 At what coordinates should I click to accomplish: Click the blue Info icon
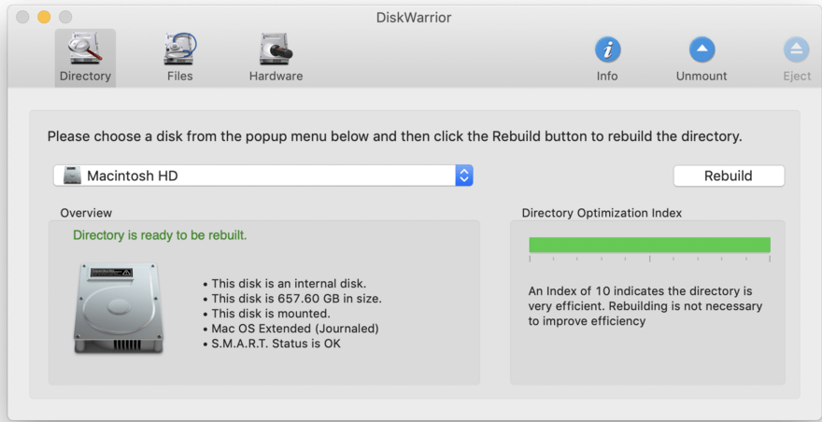pos(607,49)
